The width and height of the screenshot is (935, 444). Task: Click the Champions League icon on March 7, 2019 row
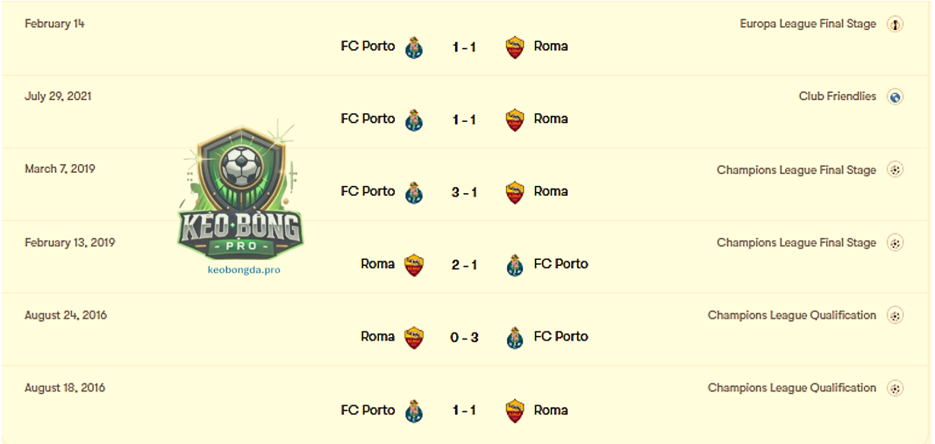[x=895, y=170]
